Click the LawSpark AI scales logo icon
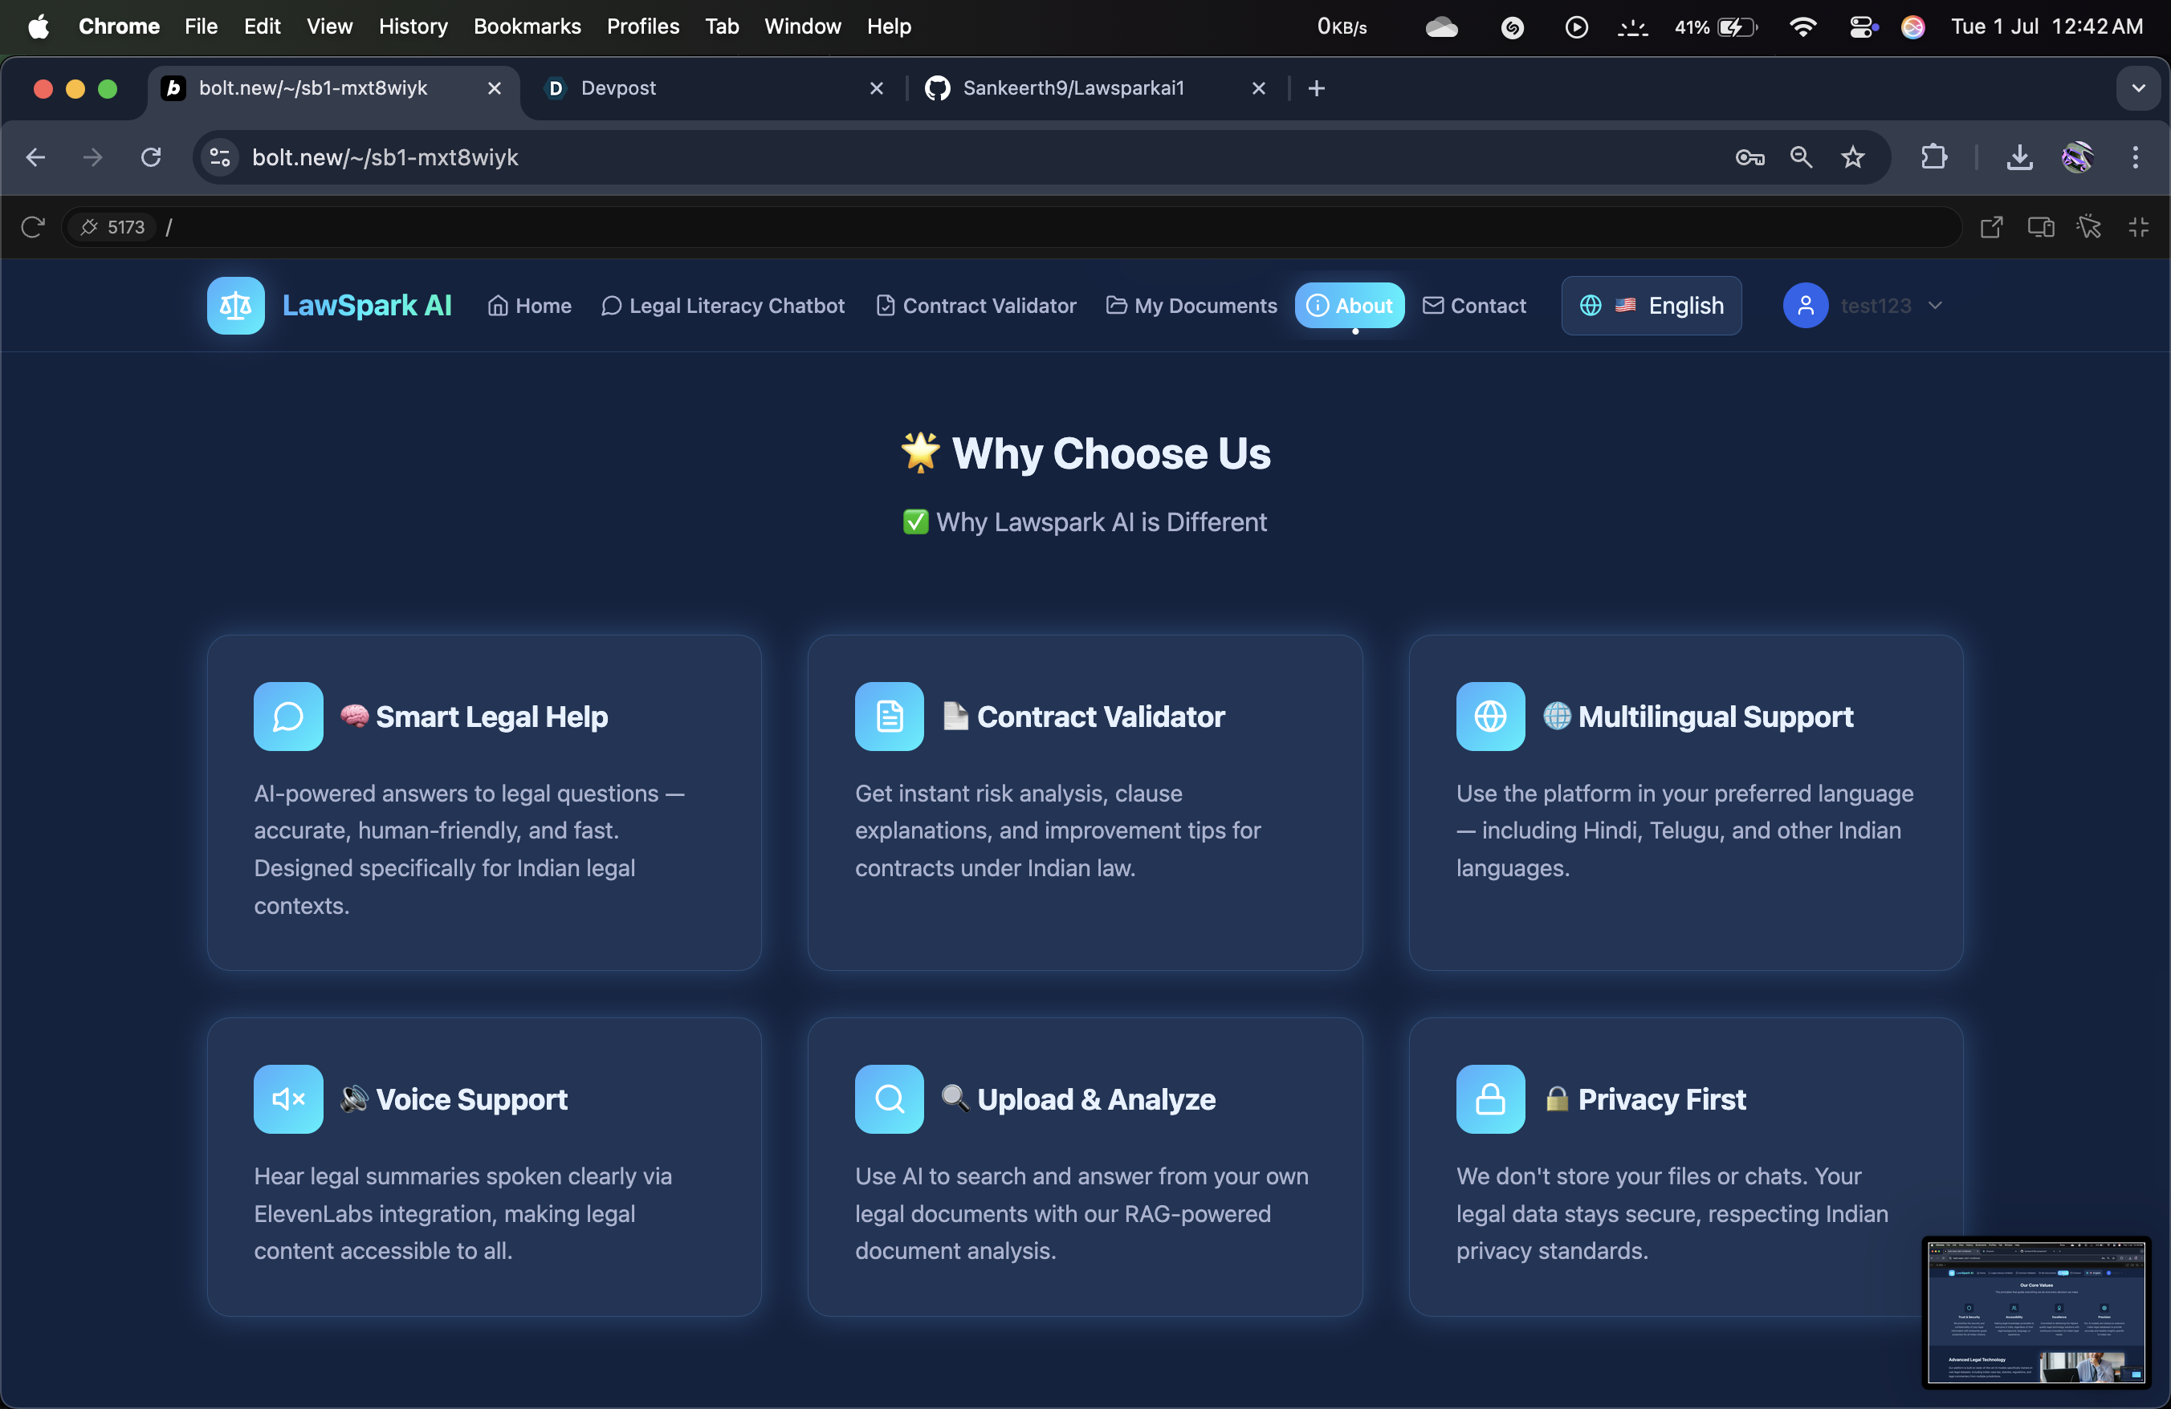The image size is (2171, 1409). (235, 306)
